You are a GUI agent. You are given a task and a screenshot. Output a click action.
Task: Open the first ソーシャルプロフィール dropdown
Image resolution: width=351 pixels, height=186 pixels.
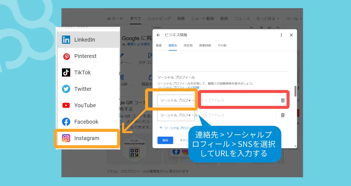pos(176,100)
